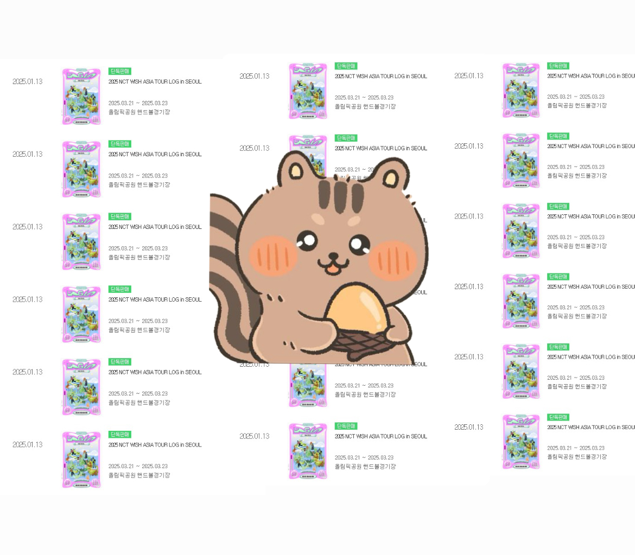
Task: Click 단독판매 badge on right column's first listing
Action: 558,66
